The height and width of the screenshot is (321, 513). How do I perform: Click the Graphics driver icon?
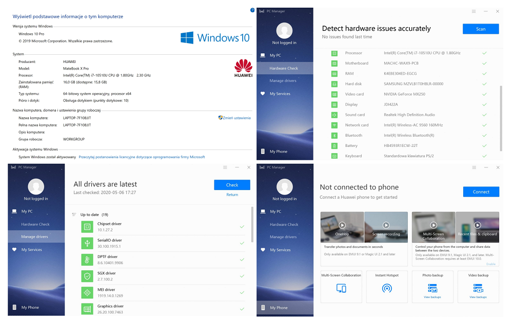coord(87,309)
